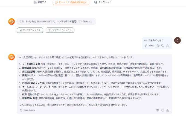Share the user message via share icon
The image size is (186, 123).
[x=168, y=46]
